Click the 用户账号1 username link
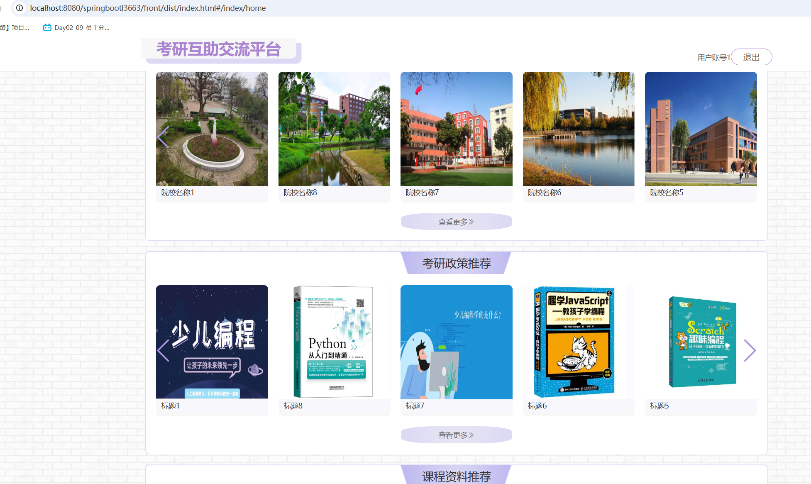Image resolution: width=811 pixels, height=484 pixels. coord(713,58)
